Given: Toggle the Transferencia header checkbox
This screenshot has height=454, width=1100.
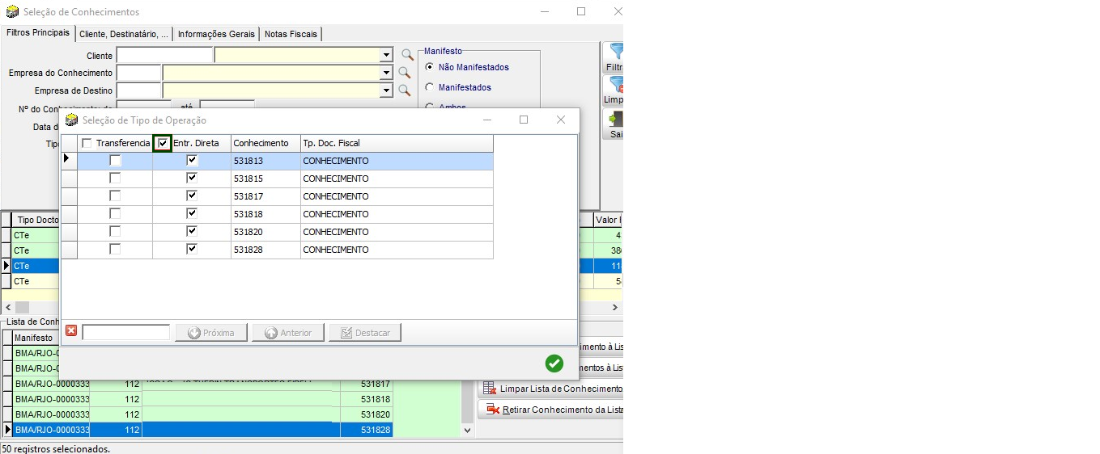Looking at the screenshot, I should click(x=87, y=143).
